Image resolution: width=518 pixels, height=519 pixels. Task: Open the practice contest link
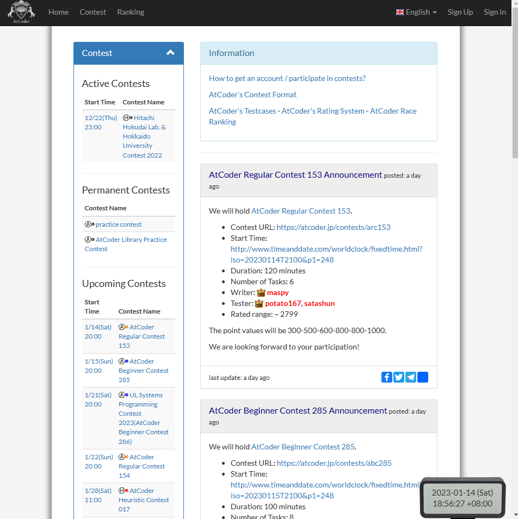[x=119, y=224]
